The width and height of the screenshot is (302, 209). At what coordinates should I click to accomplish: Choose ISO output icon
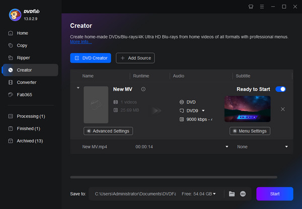coord(243,194)
